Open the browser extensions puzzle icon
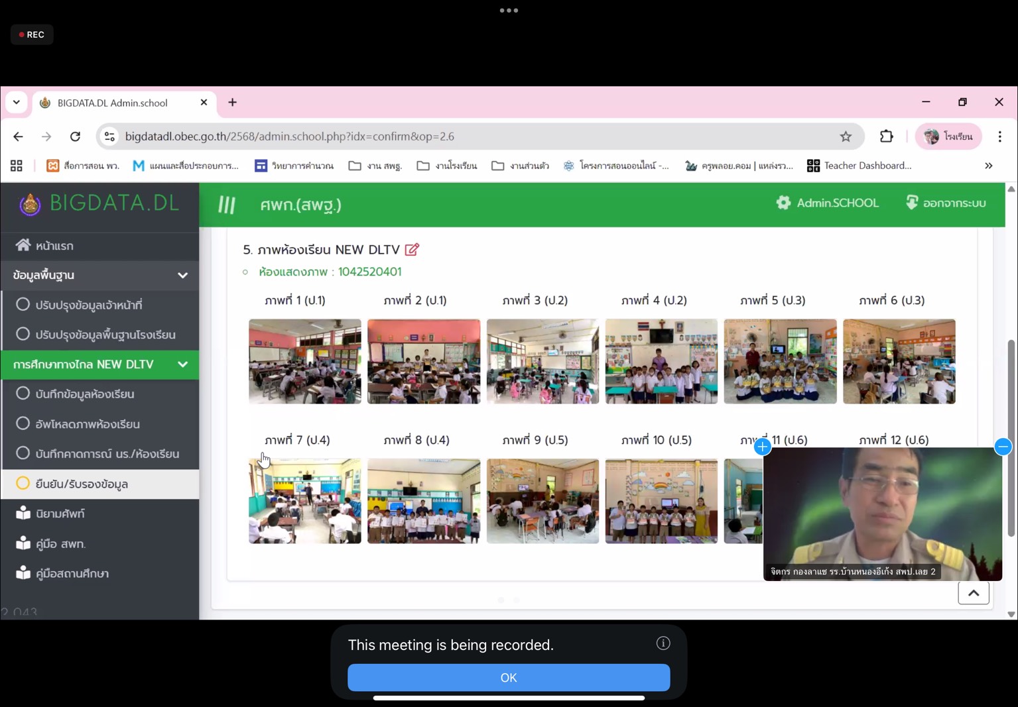Image resolution: width=1018 pixels, height=707 pixels. (886, 136)
